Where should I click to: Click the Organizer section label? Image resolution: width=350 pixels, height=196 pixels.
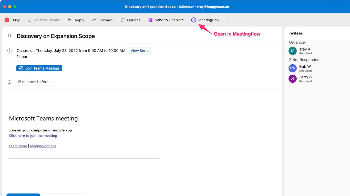point(297,42)
